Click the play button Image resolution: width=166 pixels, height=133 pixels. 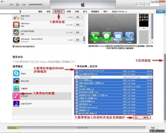(18, 5)
